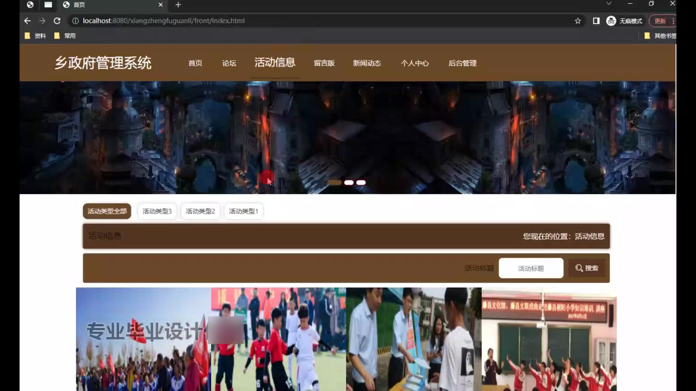Filter by 活动类型2
The image size is (696, 391).
click(x=200, y=211)
